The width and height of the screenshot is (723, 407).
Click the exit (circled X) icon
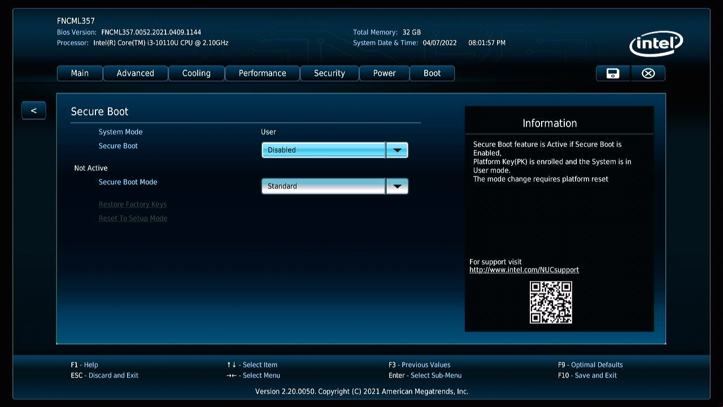(x=648, y=73)
